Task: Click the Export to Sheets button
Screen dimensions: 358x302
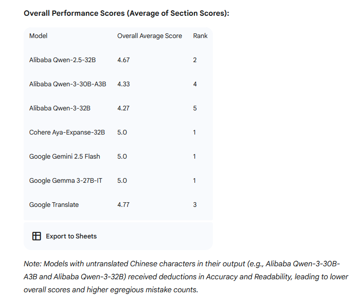Action: pyautogui.click(x=64, y=236)
